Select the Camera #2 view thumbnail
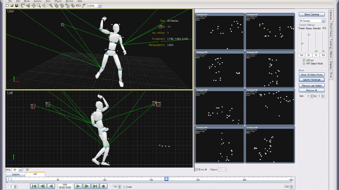The image size is (339, 190). pos(270,31)
